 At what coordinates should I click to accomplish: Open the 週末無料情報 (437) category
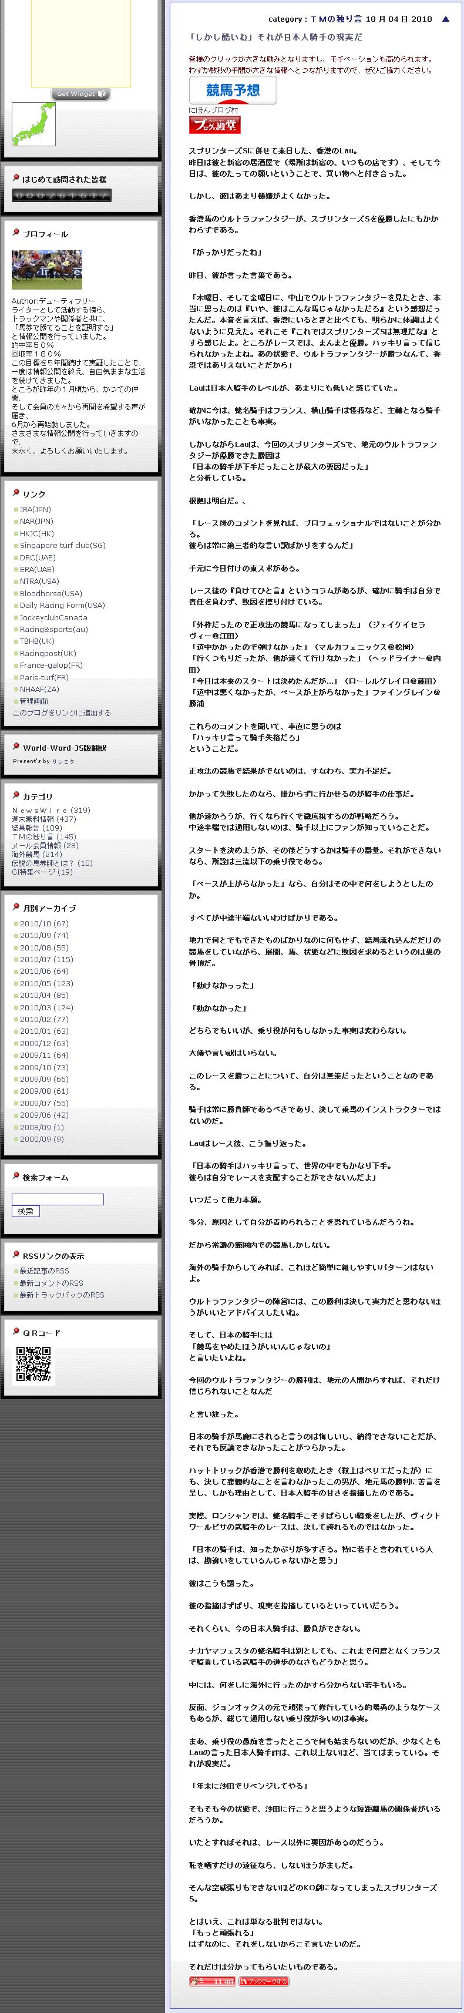point(43,820)
